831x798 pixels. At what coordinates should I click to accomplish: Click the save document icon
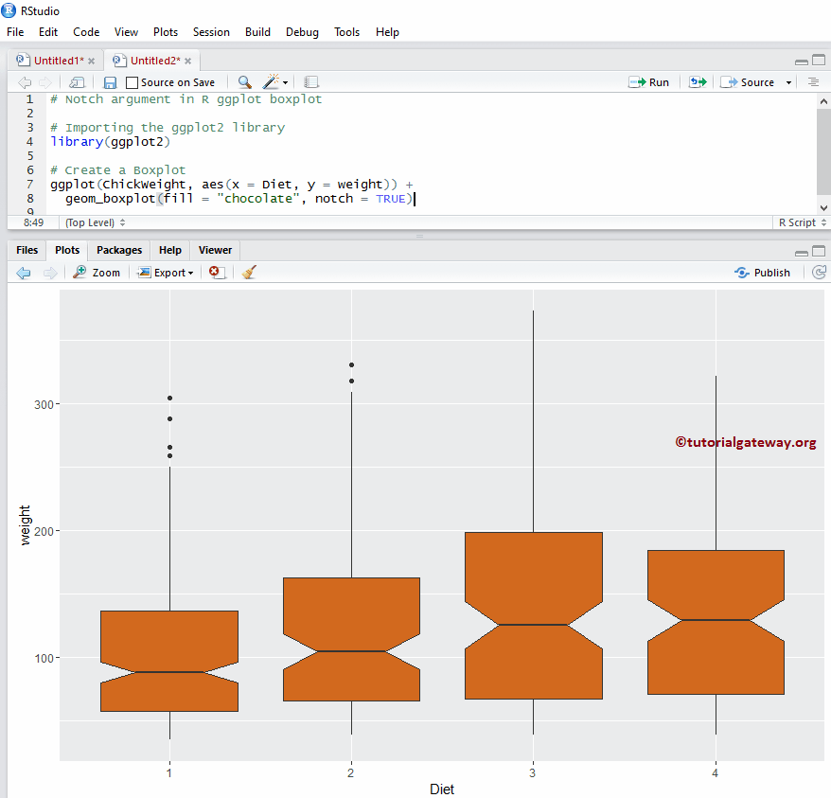(x=110, y=82)
